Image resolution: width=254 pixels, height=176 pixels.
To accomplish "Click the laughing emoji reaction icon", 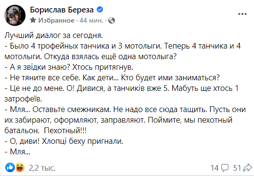I will 20,167.
